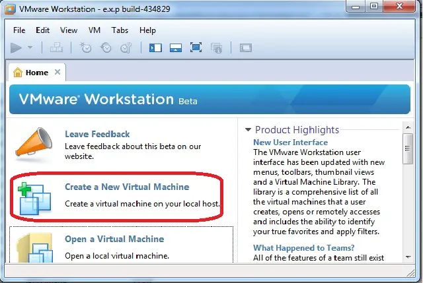Click the Leave Feedback link
The height and width of the screenshot is (283, 423).
point(97,134)
